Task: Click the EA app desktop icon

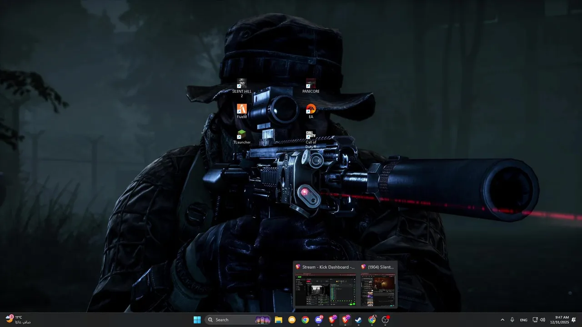Action: [x=311, y=111]
